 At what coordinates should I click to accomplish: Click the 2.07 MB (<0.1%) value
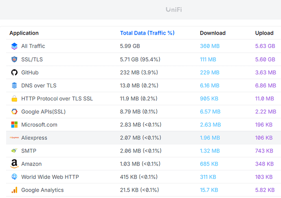[x=140, y=138]
